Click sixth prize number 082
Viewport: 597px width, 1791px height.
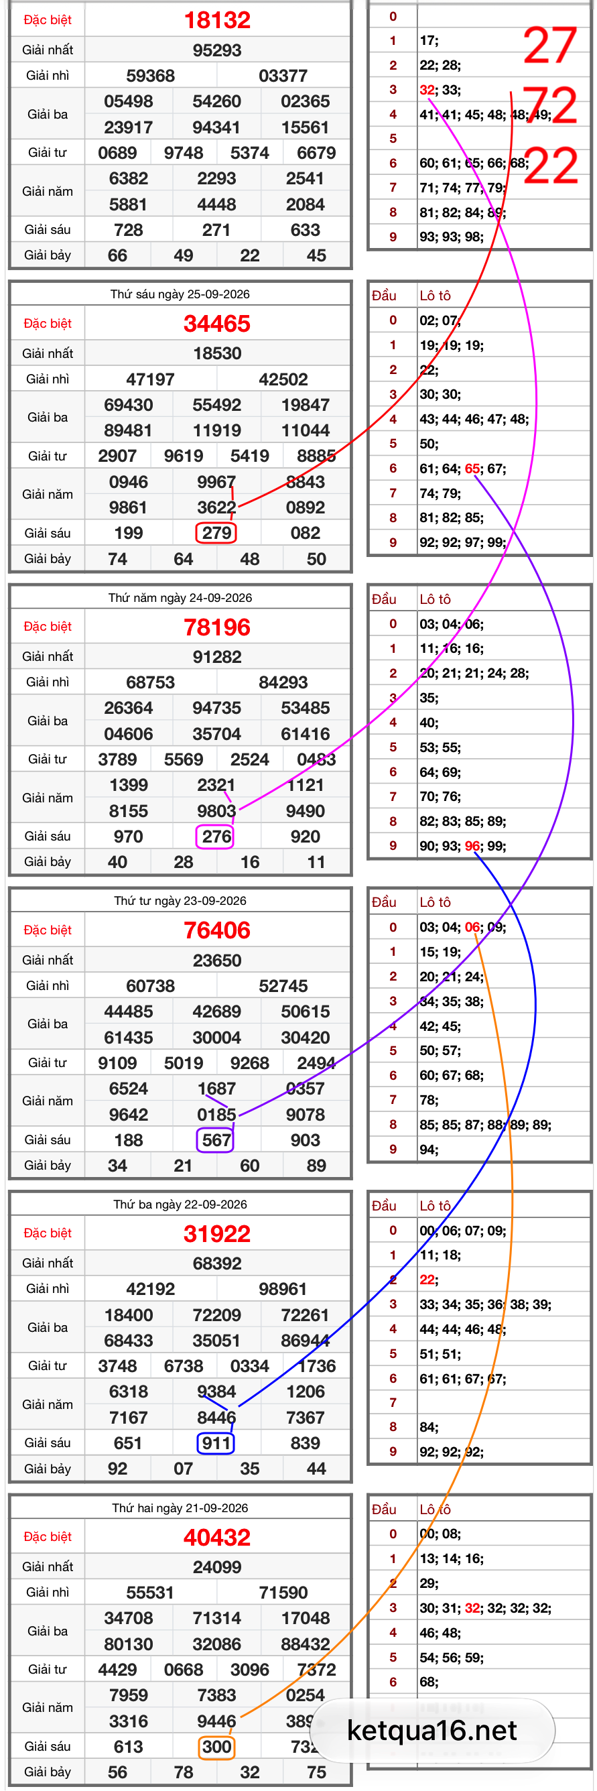[x=305, y=534]
